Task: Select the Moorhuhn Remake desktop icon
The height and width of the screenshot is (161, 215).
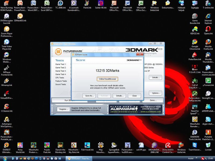Action: coord(195,122)
